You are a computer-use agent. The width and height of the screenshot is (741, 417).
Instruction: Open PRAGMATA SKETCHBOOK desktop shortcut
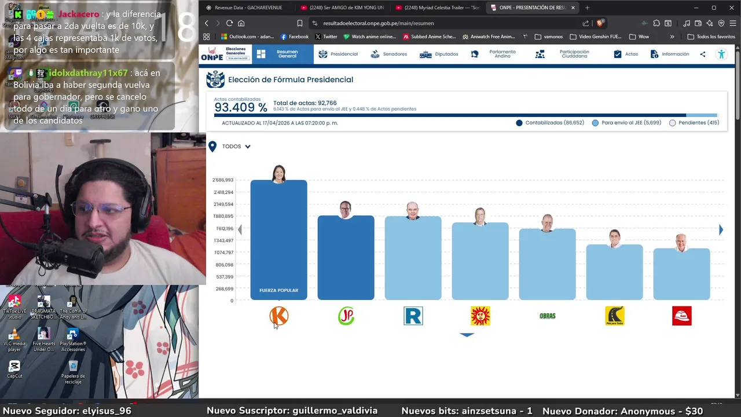(43, 307)
